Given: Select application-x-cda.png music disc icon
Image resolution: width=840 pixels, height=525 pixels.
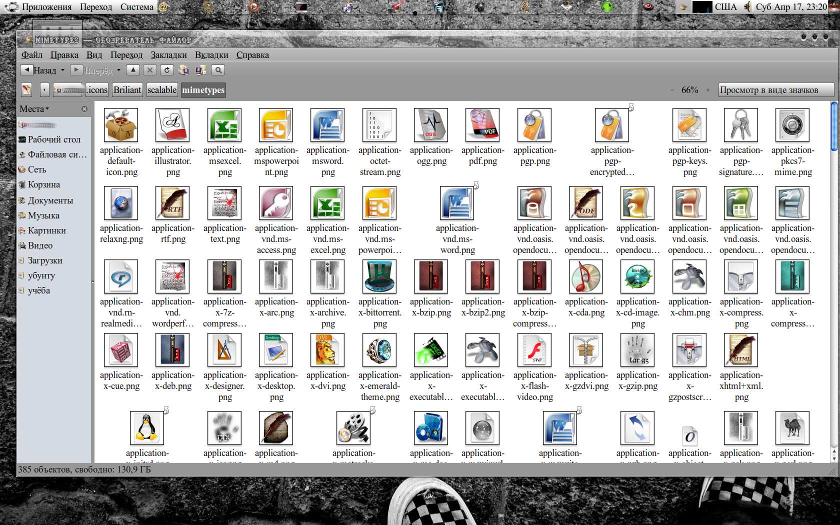Looking at the screenshot, I should [586, 276].
